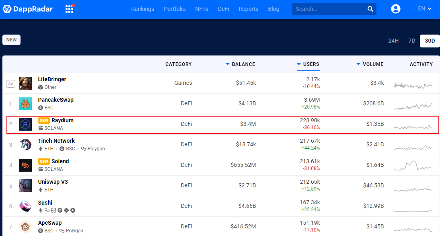Click the Ad badge beside LiteBringer

point(11,84)
